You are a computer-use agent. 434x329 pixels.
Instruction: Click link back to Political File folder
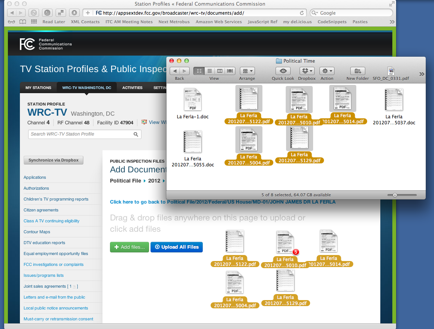pyautogui.click(x=223, y=202)
